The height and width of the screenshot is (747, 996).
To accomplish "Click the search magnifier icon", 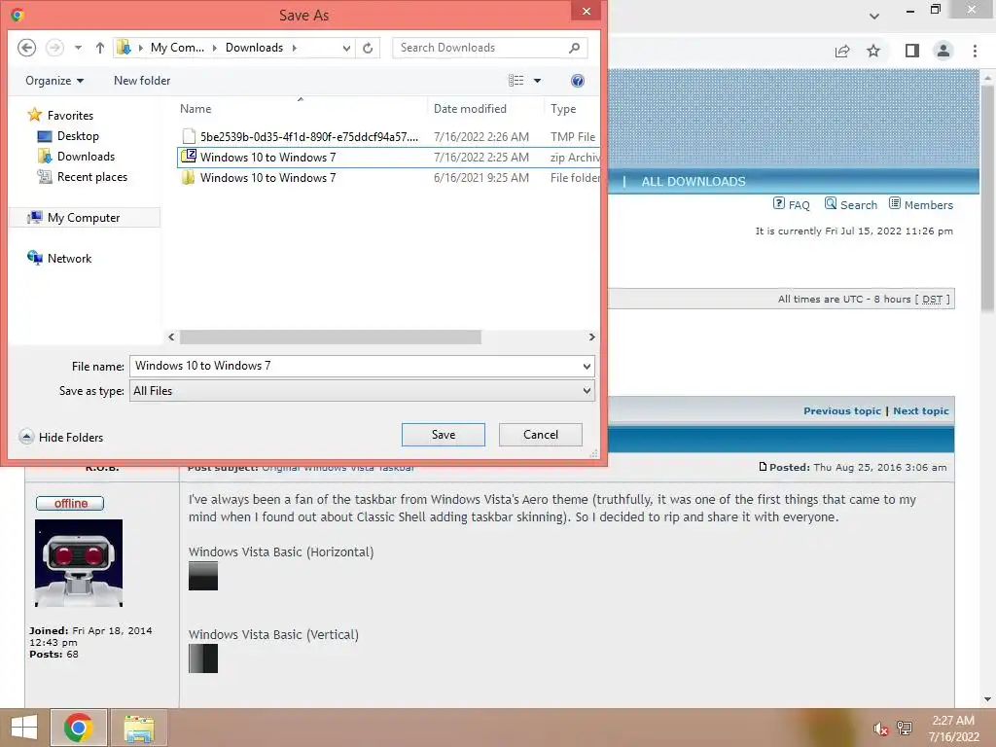I will coord(574,48).
